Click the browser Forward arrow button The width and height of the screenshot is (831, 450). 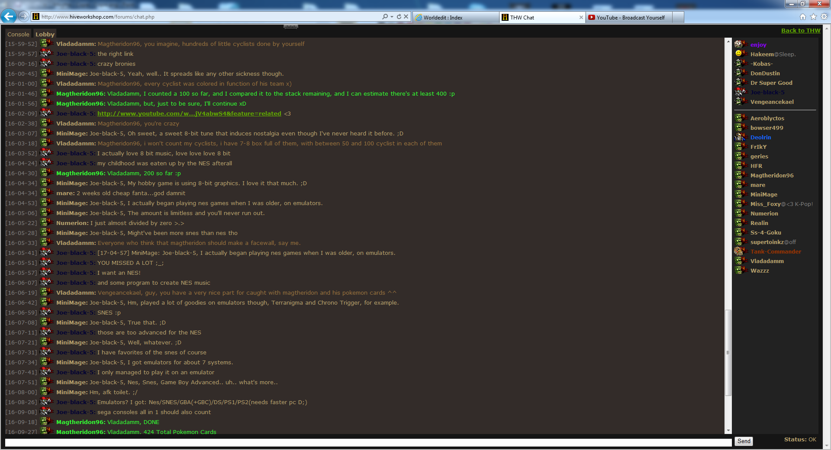click(x=24, y=16)
